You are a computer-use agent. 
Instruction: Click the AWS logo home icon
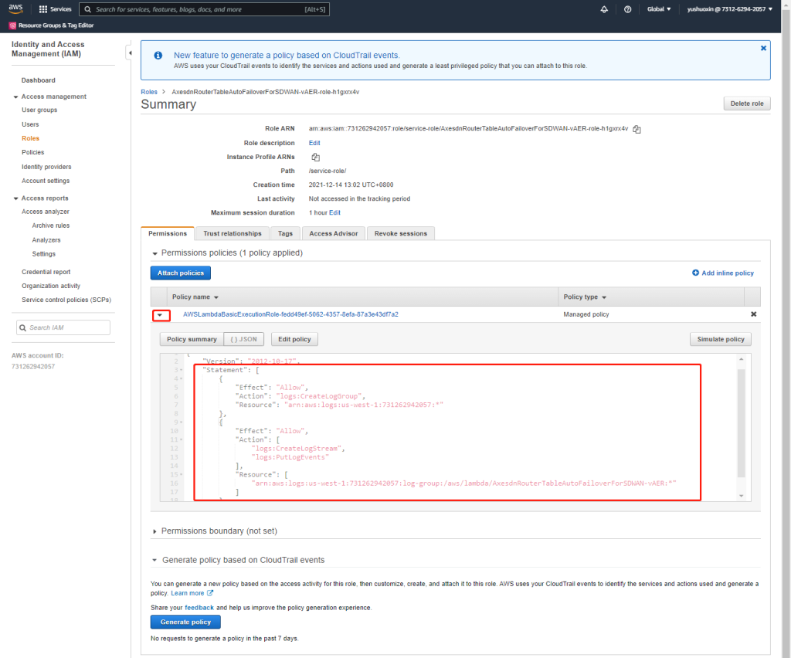point(16,9)
